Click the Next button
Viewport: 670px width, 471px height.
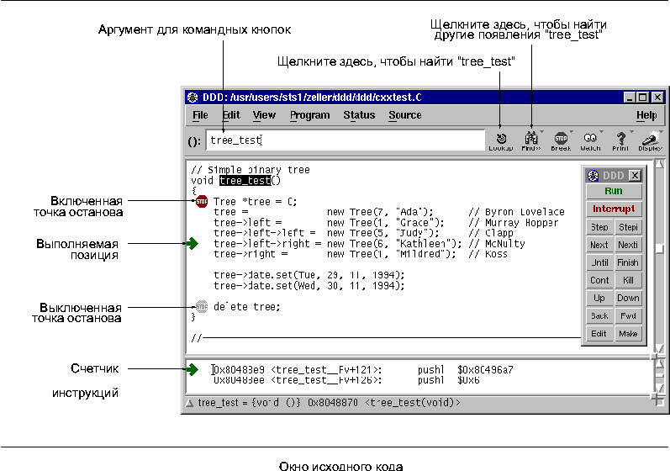(x=599, y=245)
